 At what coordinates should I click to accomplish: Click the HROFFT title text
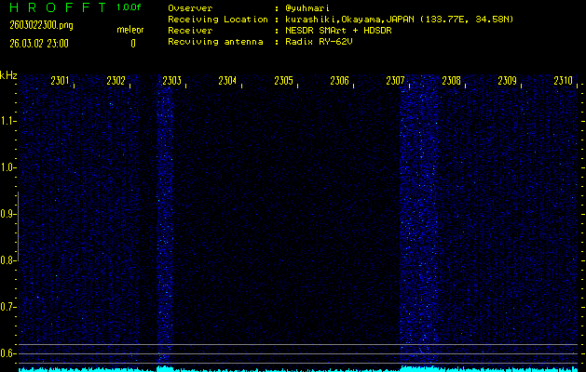click(x=58, y=7)
